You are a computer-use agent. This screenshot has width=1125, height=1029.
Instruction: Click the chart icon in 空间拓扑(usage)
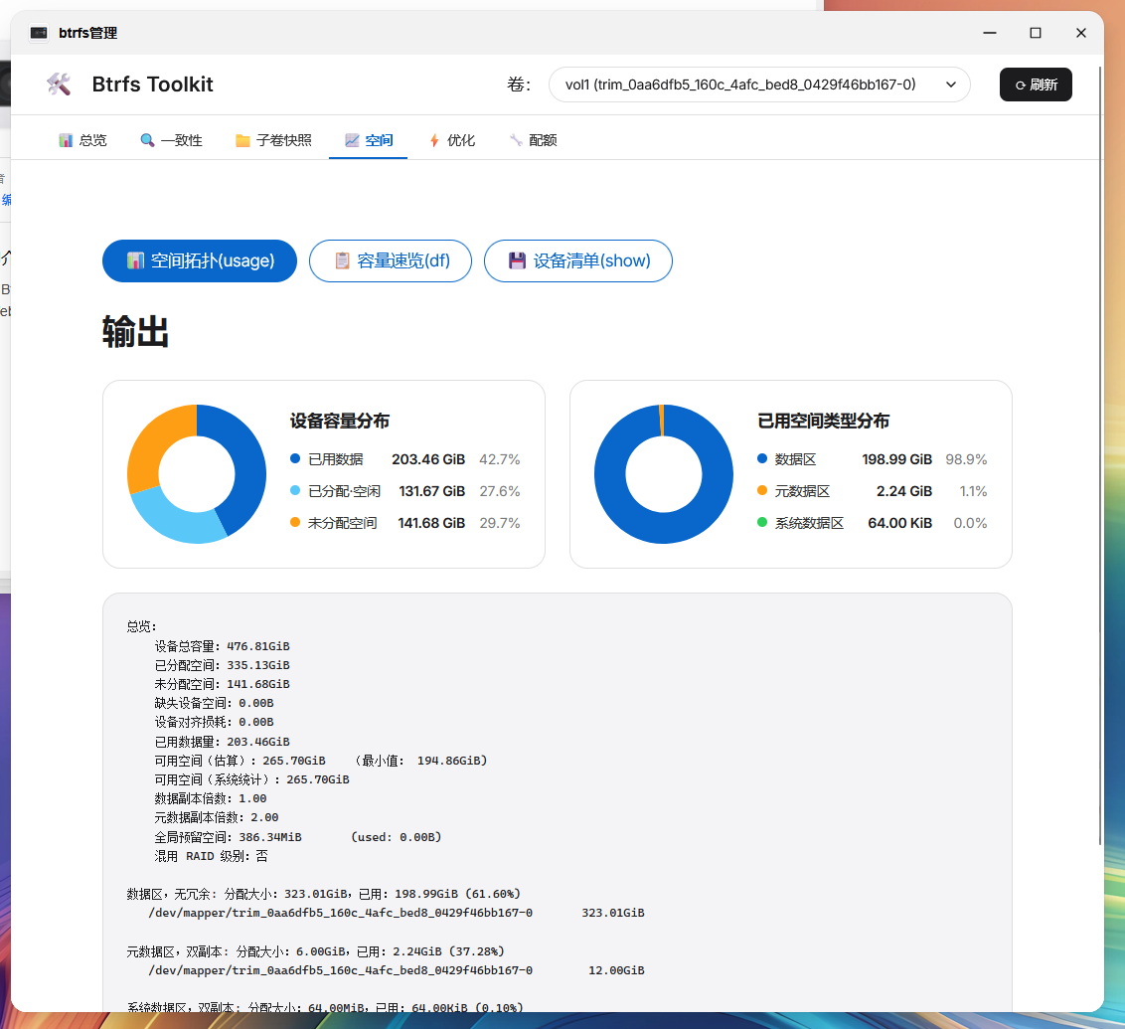(135, 260)
